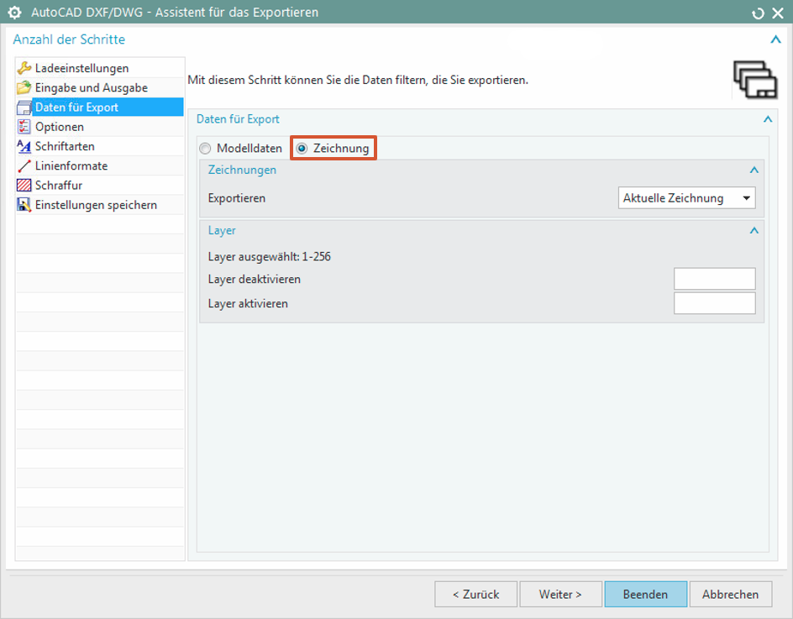Click the reset arrow icon in title bar
This screenshot has width=793, height=619.
758,13
